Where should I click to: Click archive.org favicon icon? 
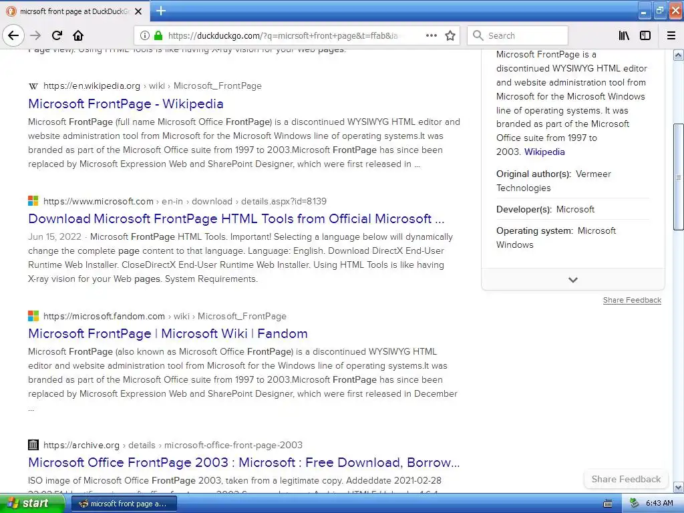point(33,444)
